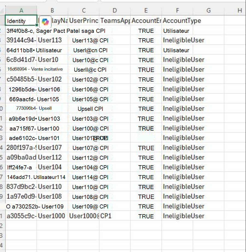Click TRUE in the User100 row

pos(146,128)
